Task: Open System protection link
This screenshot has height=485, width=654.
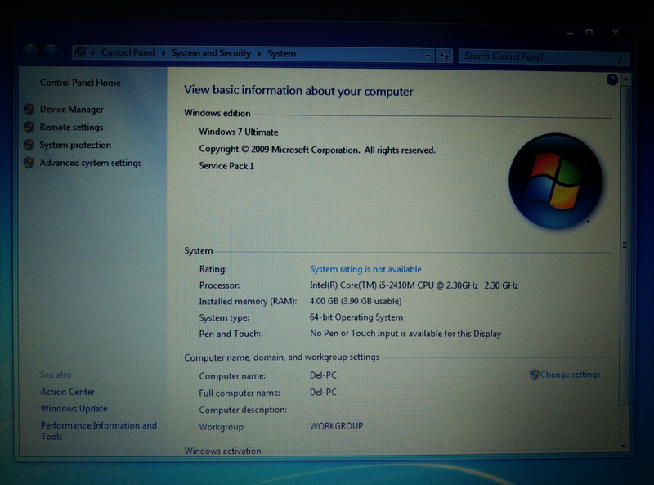Action: point(75,146)
